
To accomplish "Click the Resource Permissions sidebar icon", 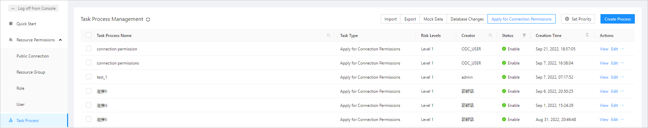I will 11,40.
